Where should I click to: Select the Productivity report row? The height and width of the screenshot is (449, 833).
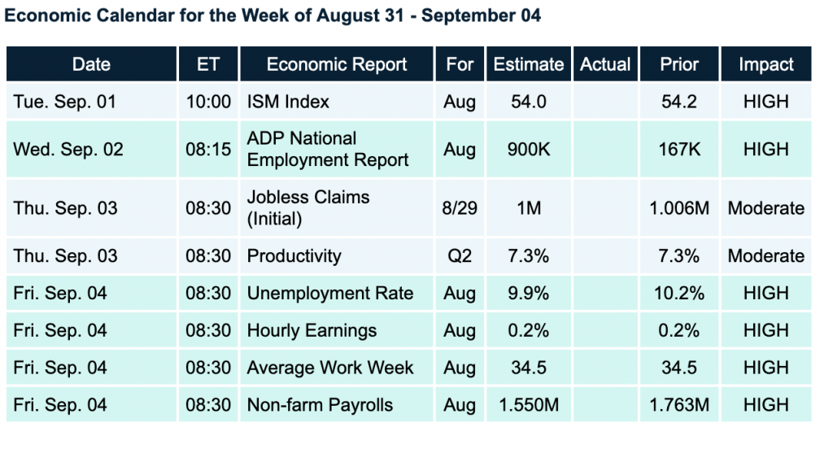(294, 256)
